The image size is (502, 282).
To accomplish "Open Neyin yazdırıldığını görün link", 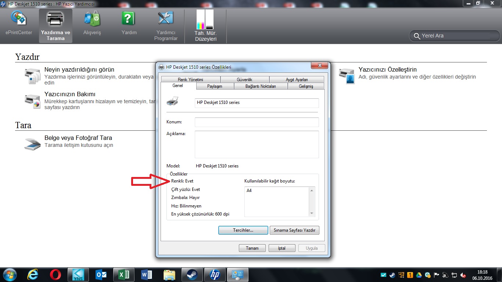I will coord(79,69).
